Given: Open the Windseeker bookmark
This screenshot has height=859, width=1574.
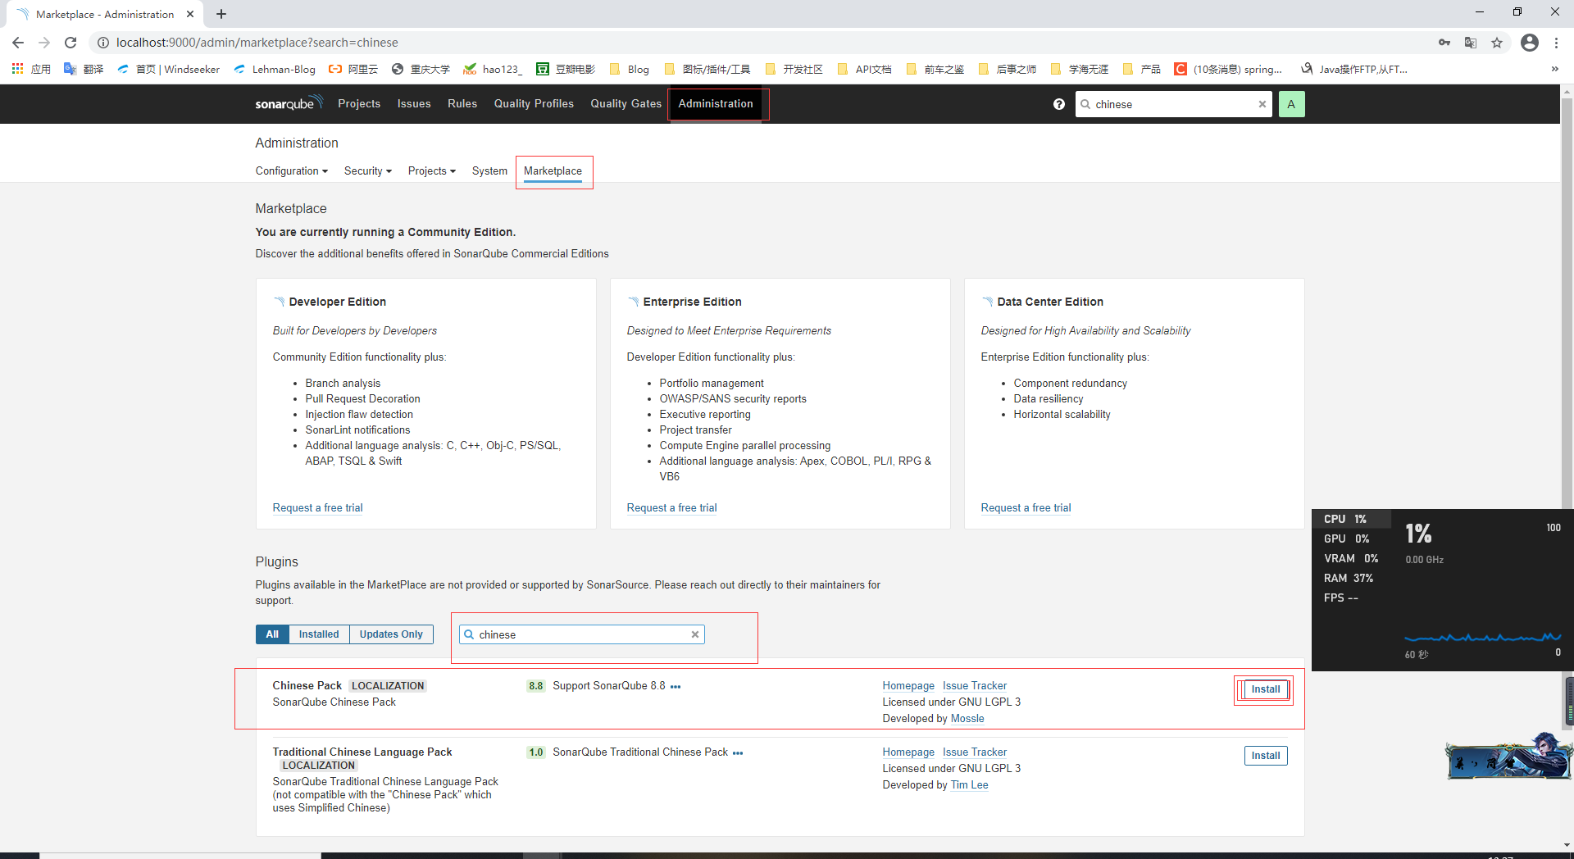Looking at the screenshot, I should click(x=169, y=70).
